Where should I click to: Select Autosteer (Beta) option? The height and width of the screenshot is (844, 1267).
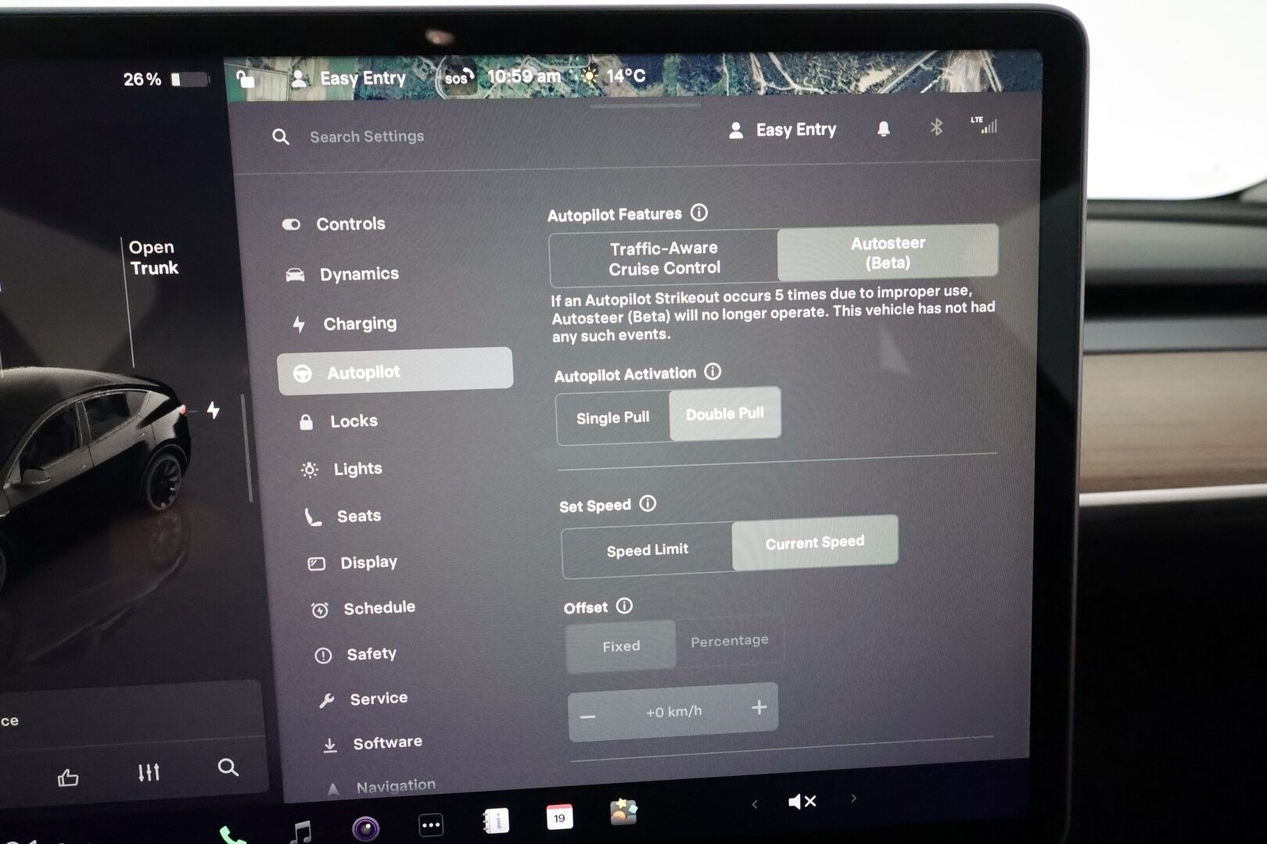[888, 252]
